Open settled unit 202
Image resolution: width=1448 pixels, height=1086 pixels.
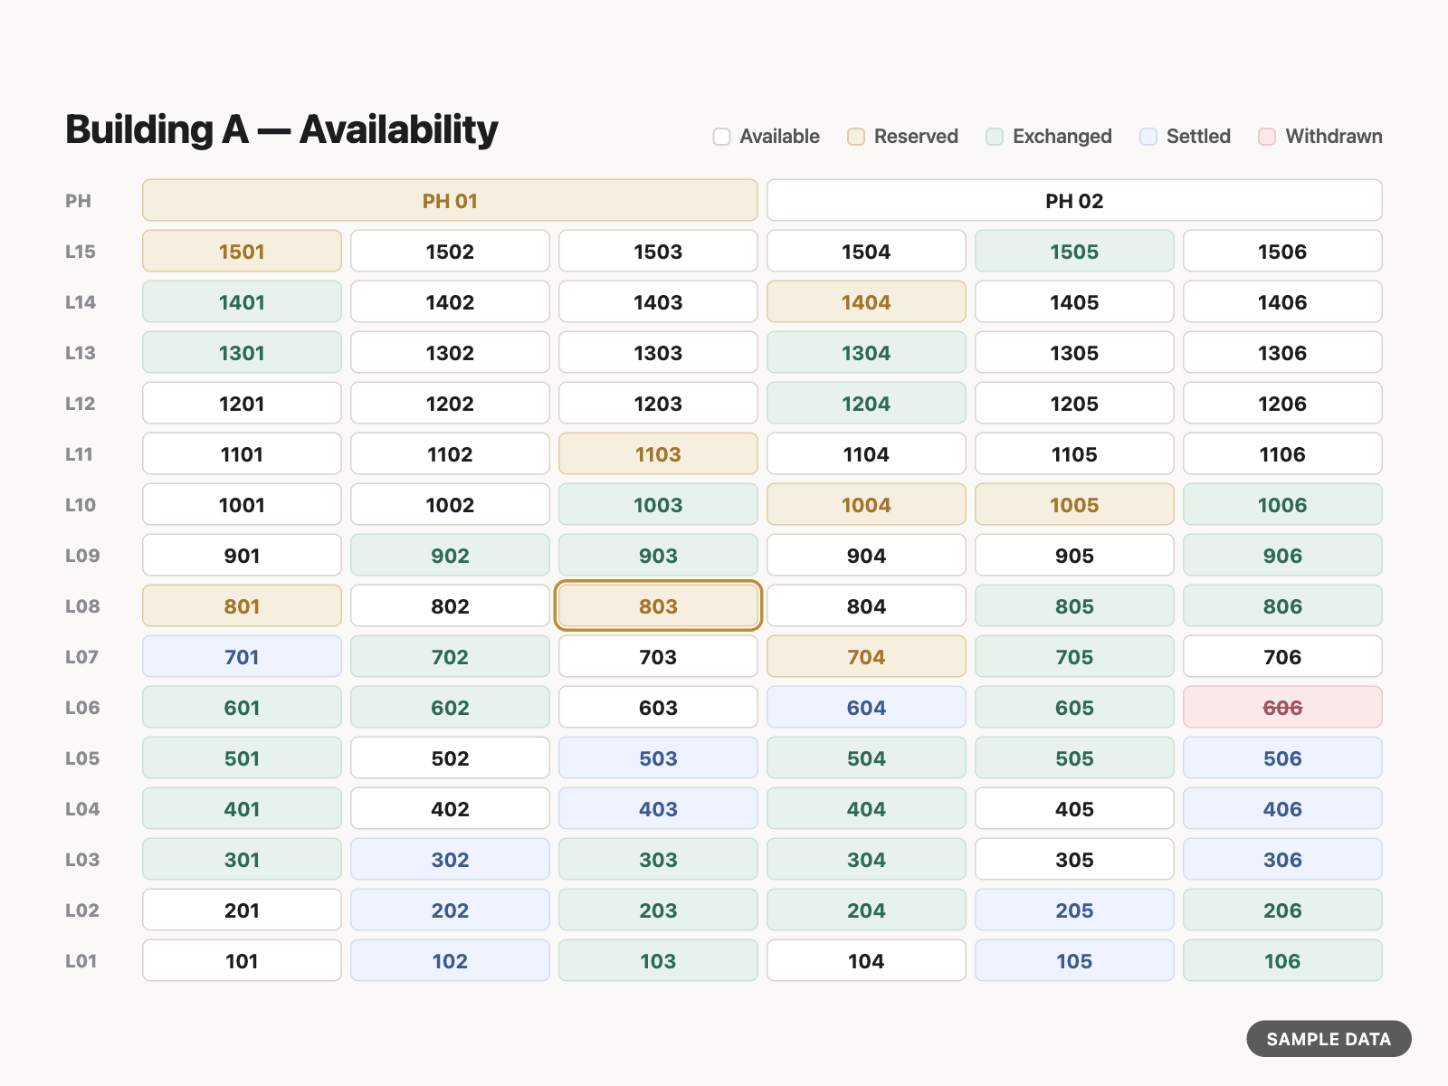click(x=450, y=910)
